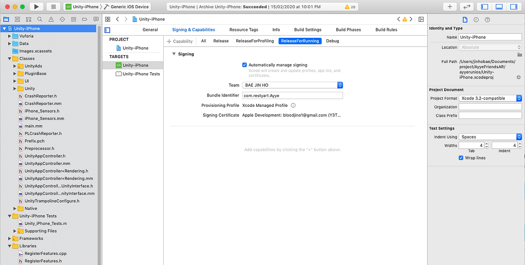Open the Symbol navigator icon

point(28,19)
